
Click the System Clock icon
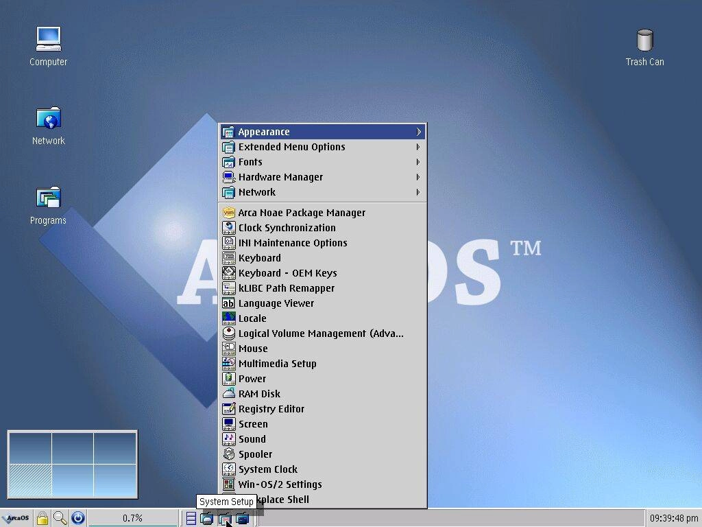pos(228,469)
